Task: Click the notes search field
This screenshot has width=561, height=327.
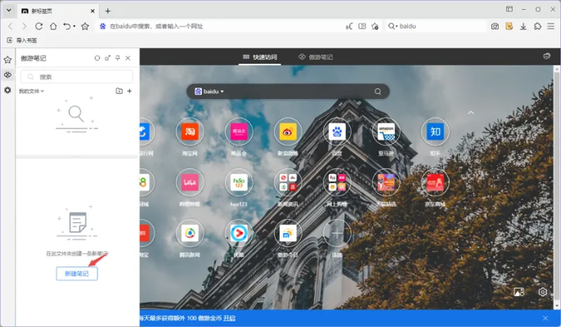Action: tap(77, 76)
